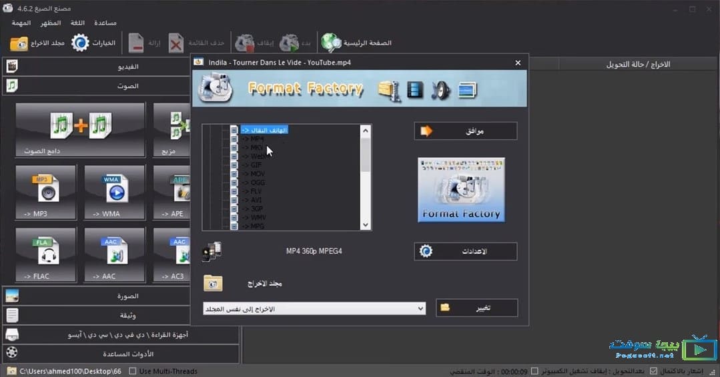This screenshot has height=377, width=720.
Task: Select the -> WebM format row
Action: tap(254, 157)
